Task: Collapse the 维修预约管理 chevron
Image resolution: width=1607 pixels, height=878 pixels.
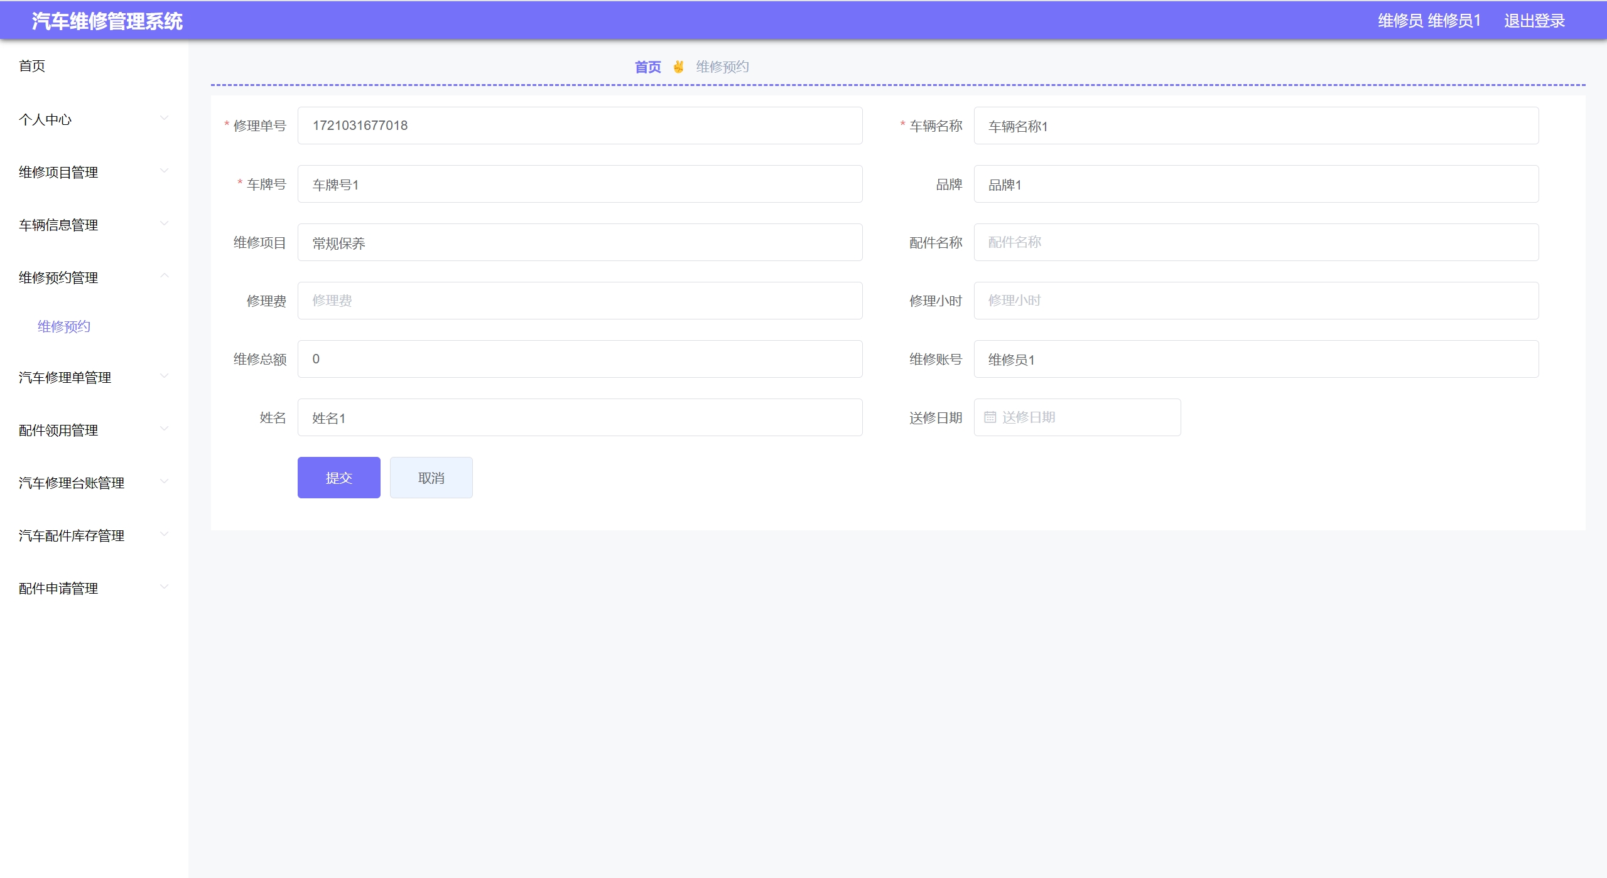Action: click(164, 276)
